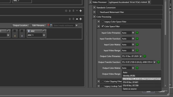Collapse the Color Processing section
Screen dimensions: 173x97
click(94, 17)
